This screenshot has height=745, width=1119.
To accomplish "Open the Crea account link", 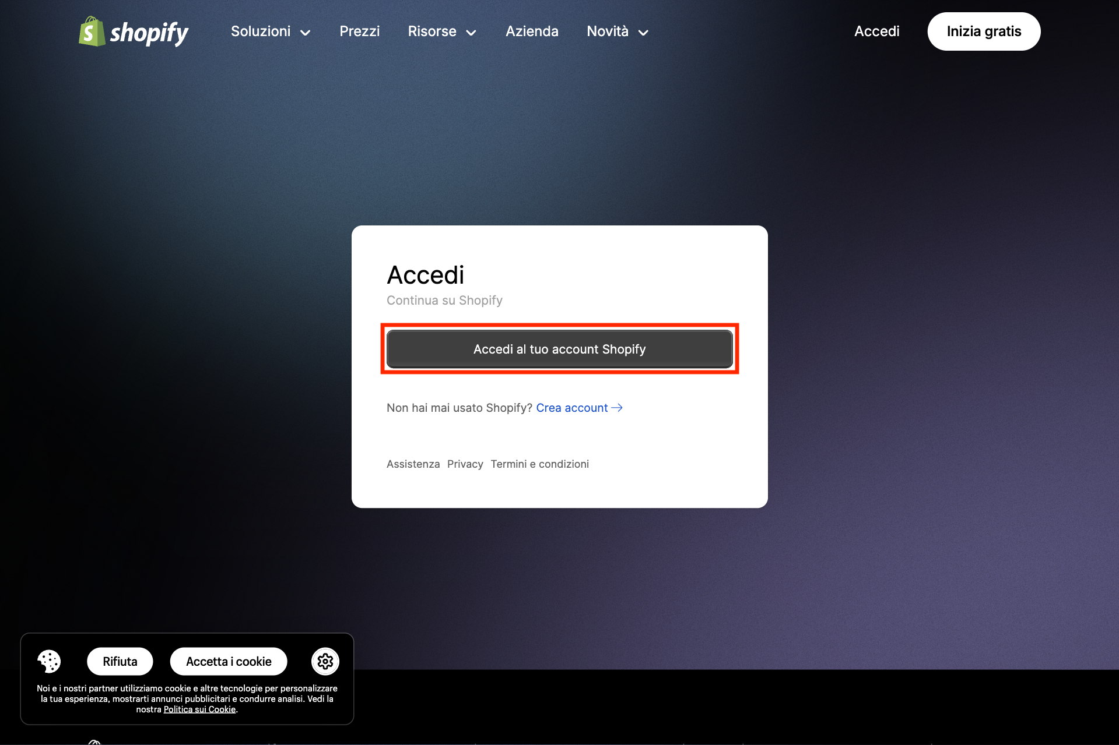I will coord(571,408).
